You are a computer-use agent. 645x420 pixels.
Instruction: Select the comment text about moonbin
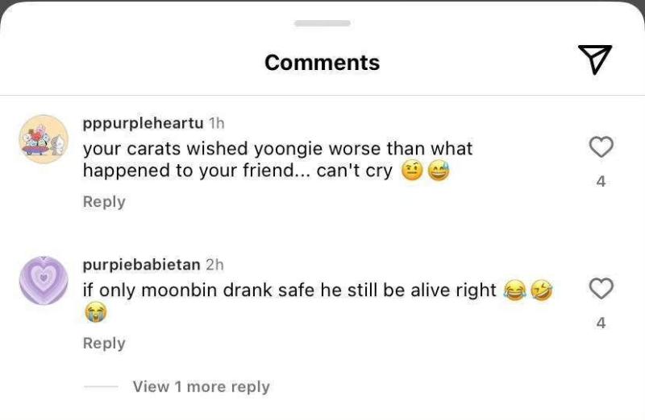[x=289, y=290]
